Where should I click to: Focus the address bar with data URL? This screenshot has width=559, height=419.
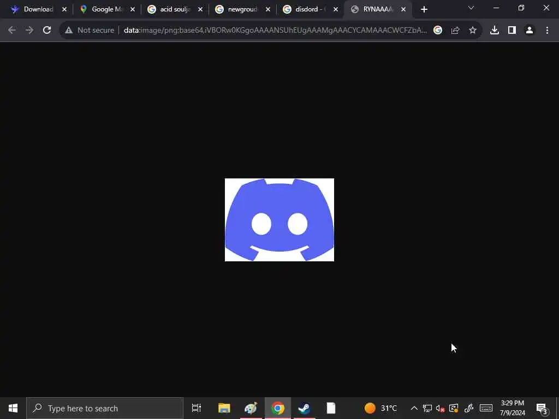tap(275, 31)
